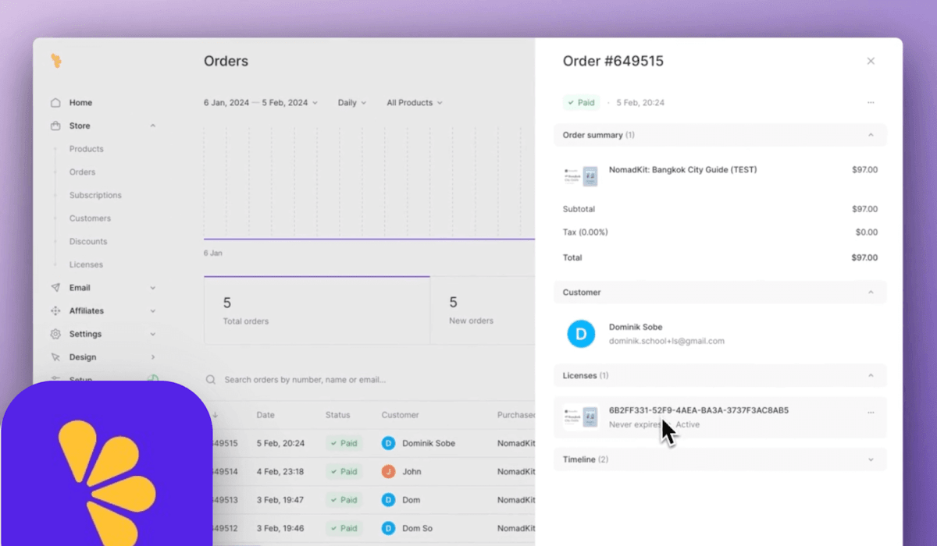Viewport: 937px width, 546px height.
Task: Open the Daily interval dropdown
Action: pos(351,103)
